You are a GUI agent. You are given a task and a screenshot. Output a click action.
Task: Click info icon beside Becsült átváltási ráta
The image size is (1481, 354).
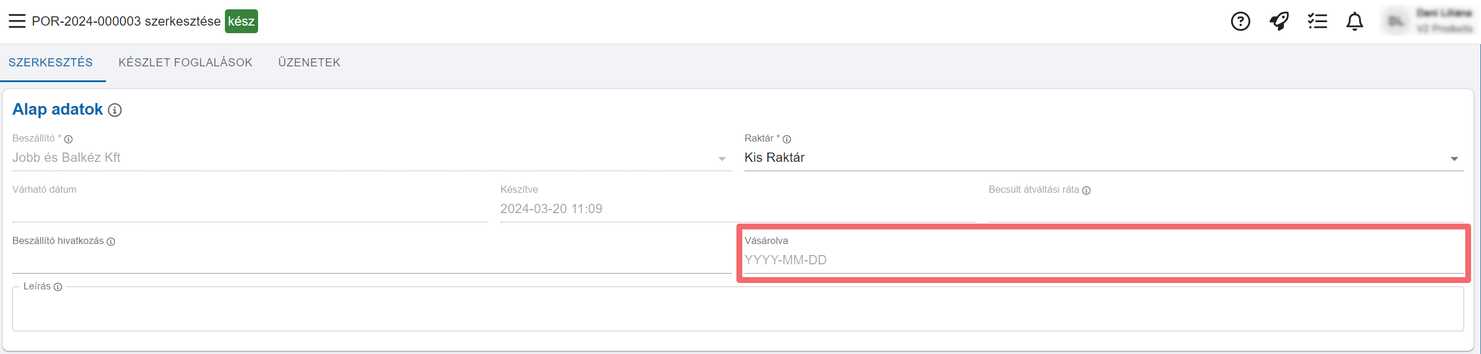click(1086, 190)
